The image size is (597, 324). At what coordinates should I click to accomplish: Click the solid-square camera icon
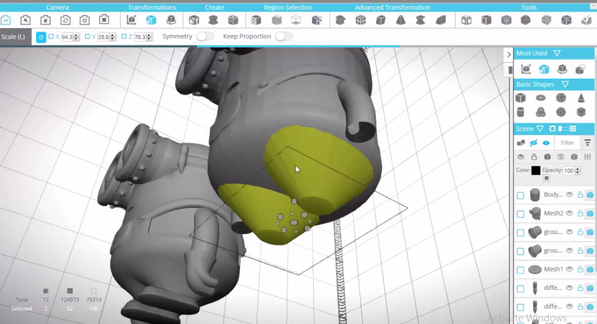coord(104,20)
